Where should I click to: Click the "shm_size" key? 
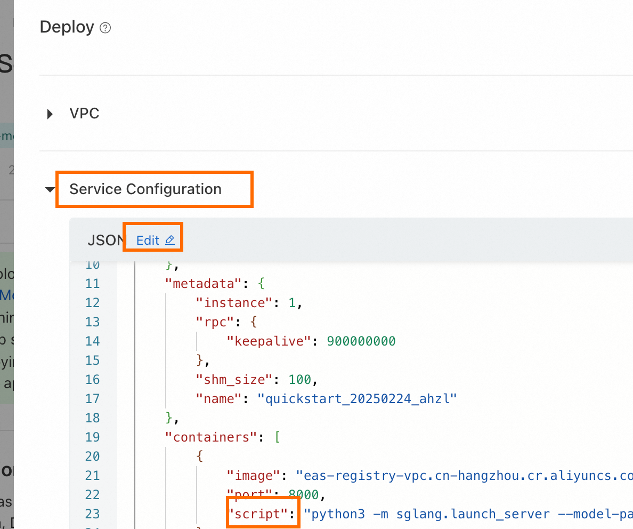234,380
